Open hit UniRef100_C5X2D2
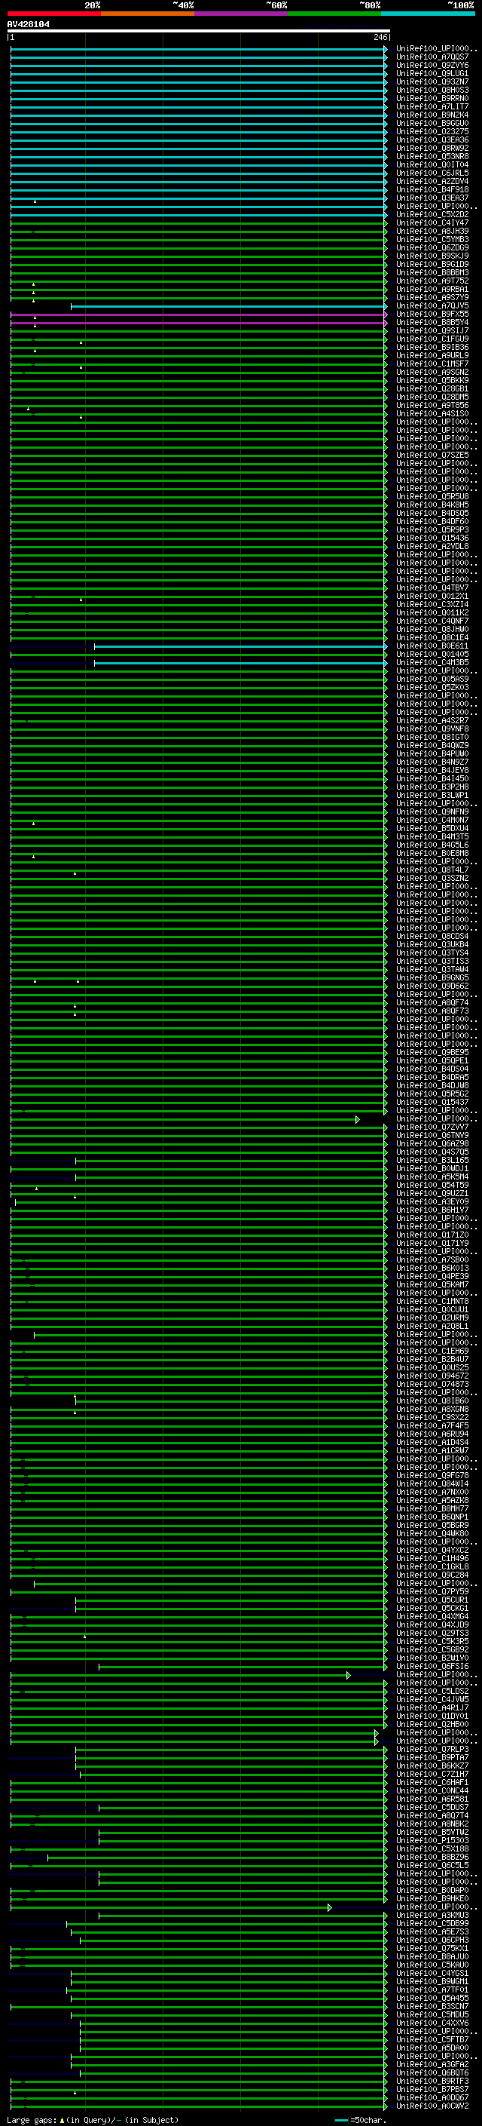This screenshot has height=2126, width=482. point(432,215)
